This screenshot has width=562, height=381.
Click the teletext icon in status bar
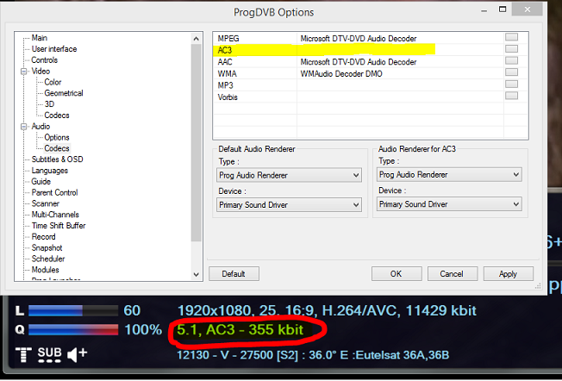tap(22, 353)
